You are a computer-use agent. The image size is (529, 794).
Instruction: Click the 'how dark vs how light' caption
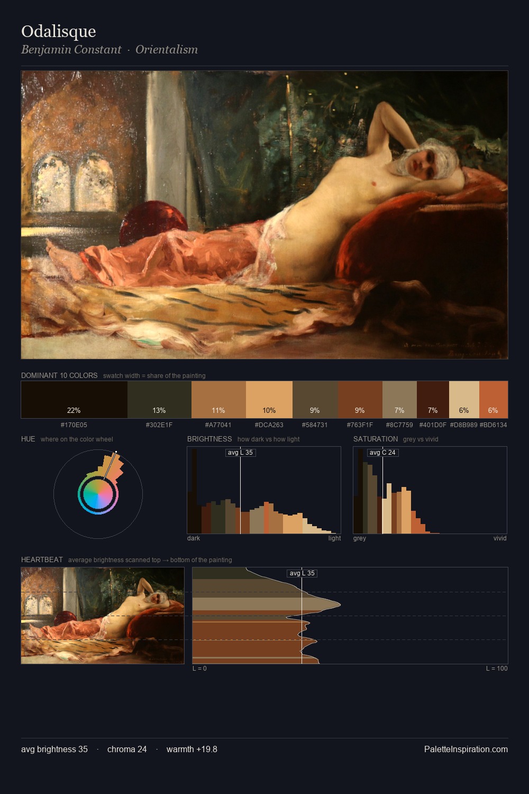click(269, 439)
